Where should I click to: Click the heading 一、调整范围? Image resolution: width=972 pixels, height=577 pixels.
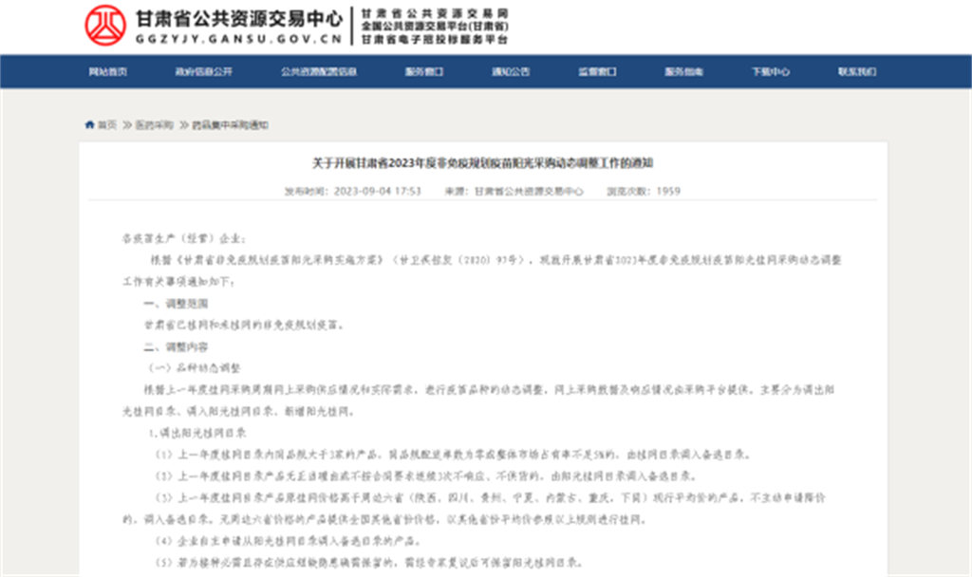point(176,304)
